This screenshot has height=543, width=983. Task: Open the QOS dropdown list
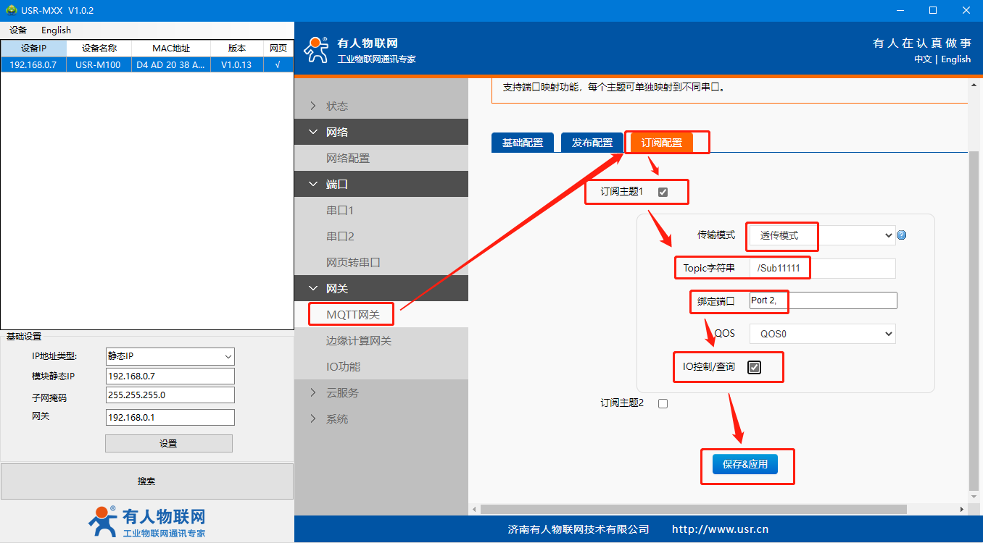click(823, 334)
